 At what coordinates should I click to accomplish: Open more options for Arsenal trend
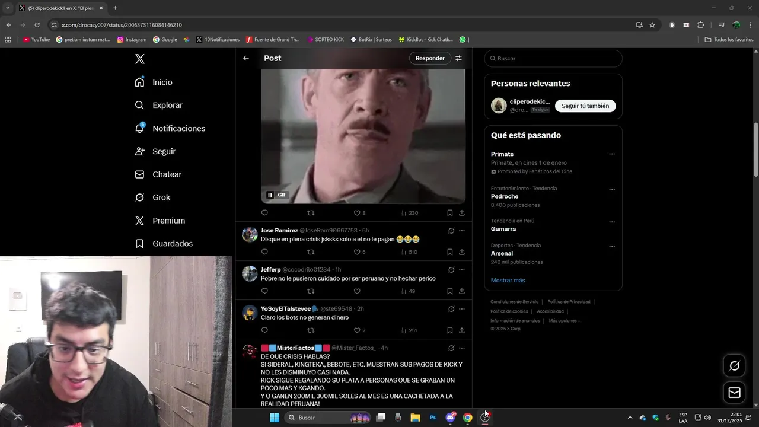pos(612,247)
